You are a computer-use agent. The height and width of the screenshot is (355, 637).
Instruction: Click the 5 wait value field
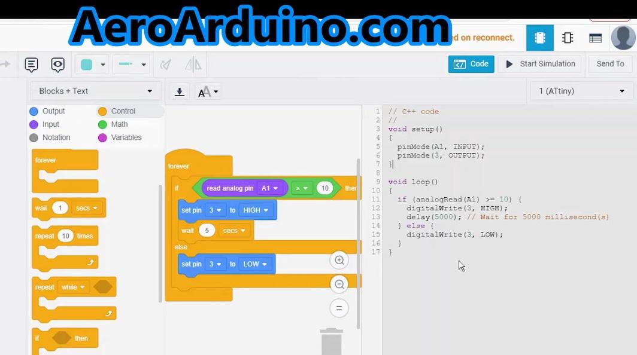pos(207,231)
